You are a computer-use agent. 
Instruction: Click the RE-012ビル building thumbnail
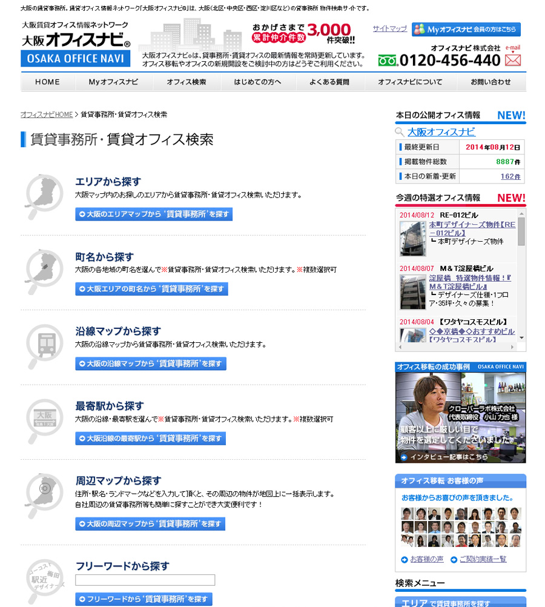pyautogui.click(x=412, y=239)
